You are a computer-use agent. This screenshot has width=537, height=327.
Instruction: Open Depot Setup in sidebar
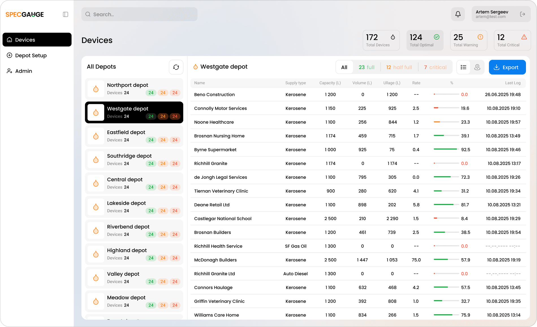click(x=31, y=55)
